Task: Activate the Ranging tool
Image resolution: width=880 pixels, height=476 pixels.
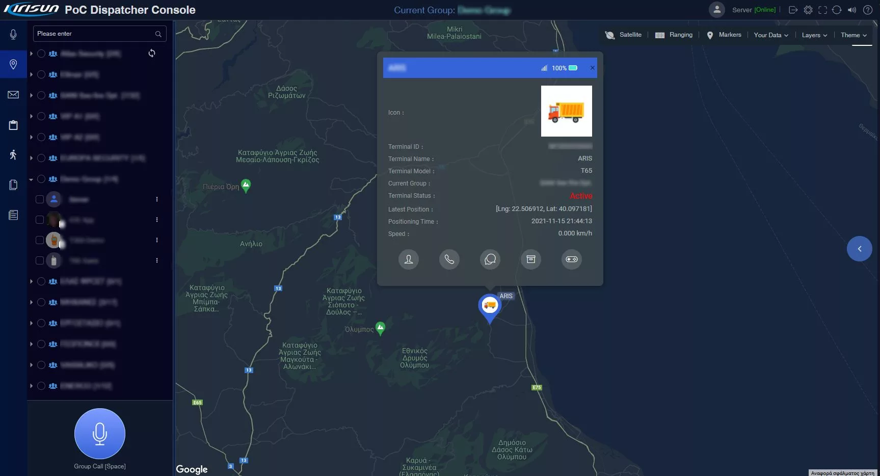Action: pos(674,35)
